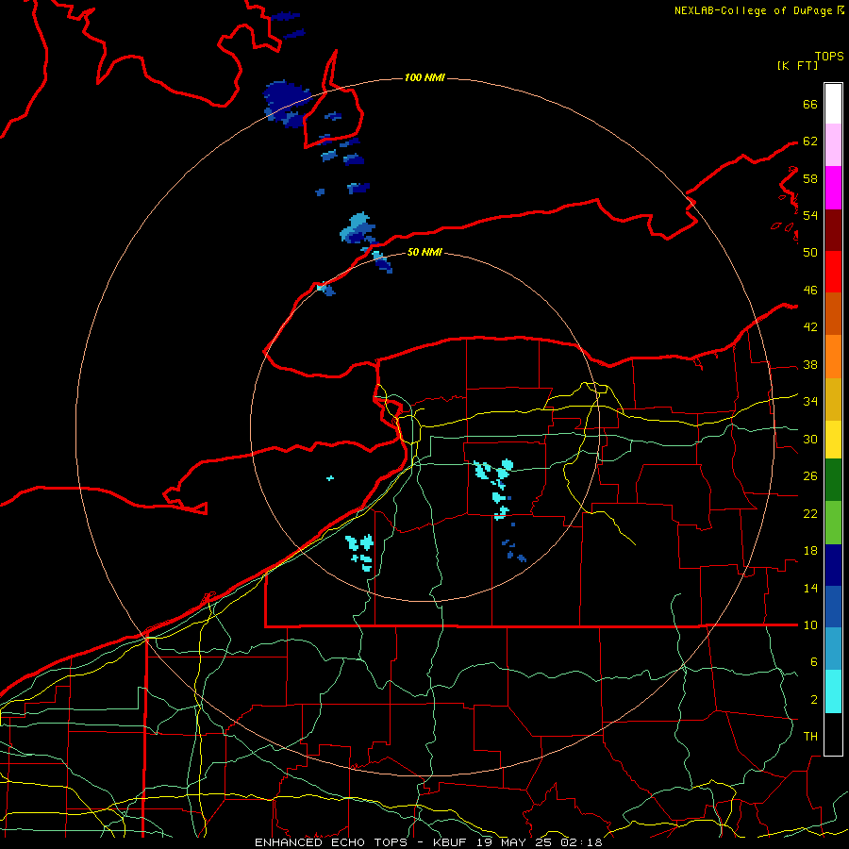
Task: Click the legend value 14
Action: 810,588
